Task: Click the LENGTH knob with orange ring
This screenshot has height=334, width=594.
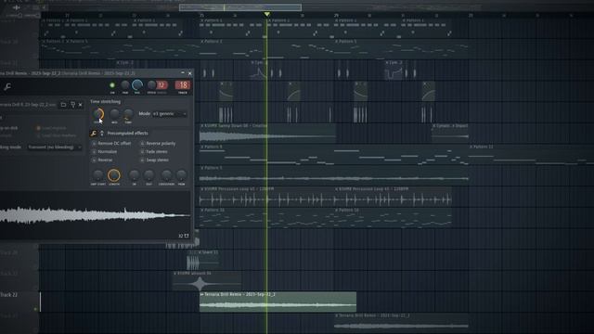Action: pos(114,175)
